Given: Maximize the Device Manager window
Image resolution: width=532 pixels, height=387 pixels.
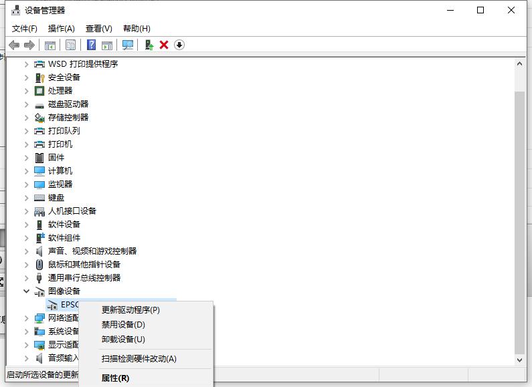Looking at the screenshot, I should (480, 10).
